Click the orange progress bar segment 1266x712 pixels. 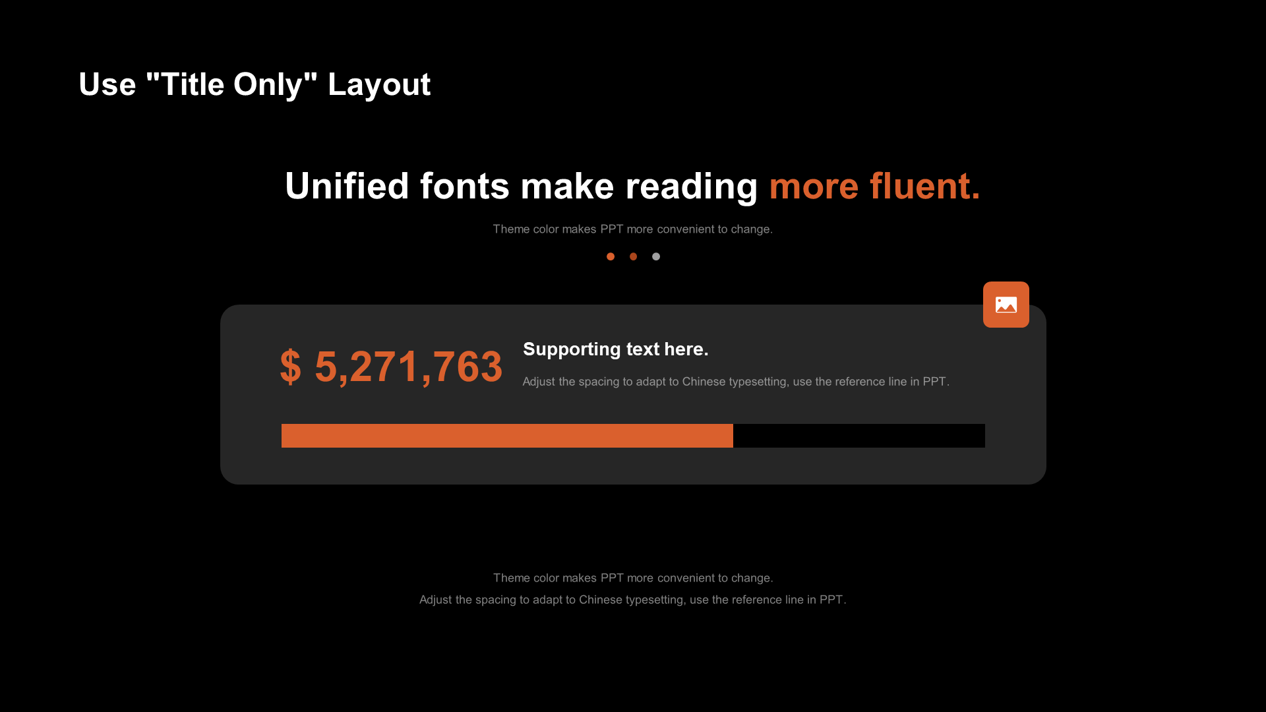click(507, 436)
